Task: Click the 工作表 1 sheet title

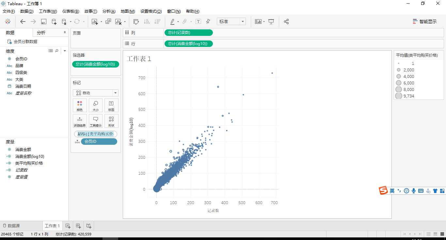Action: pos(139,59)
